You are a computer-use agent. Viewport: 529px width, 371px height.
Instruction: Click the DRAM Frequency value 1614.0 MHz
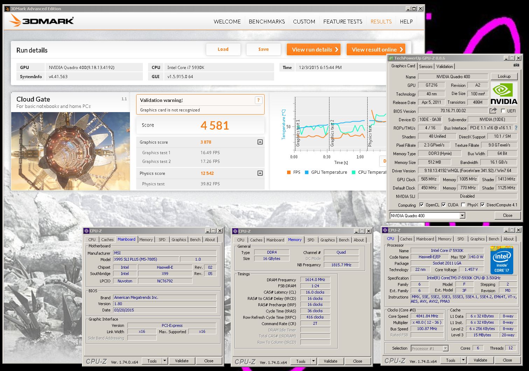click(315, 280)
